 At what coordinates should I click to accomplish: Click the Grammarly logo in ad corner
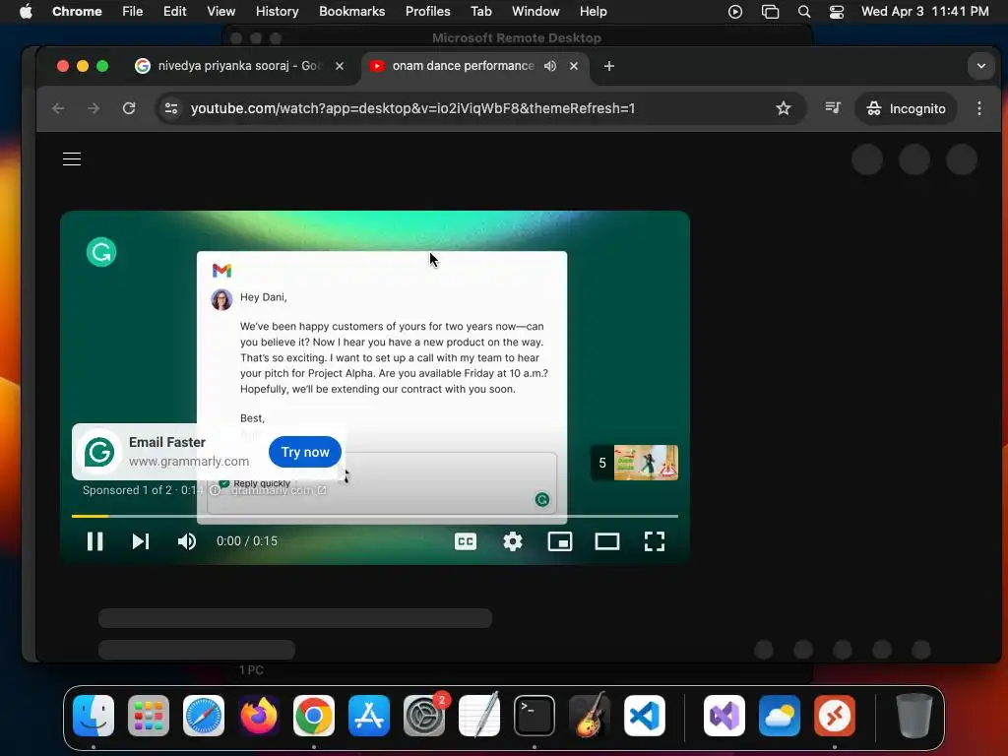101,252
